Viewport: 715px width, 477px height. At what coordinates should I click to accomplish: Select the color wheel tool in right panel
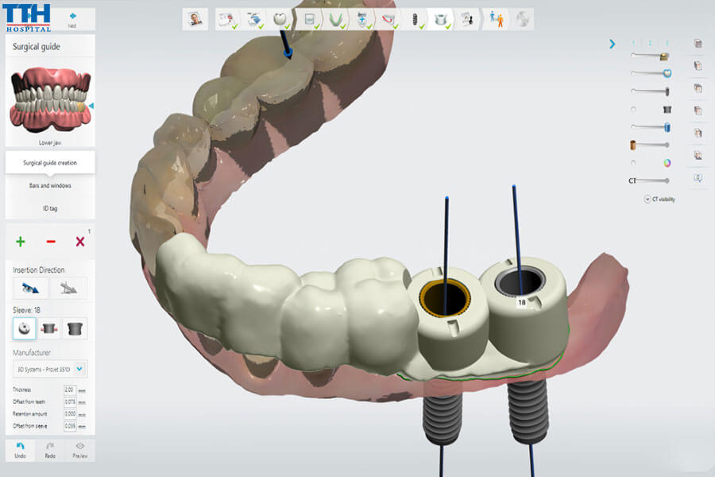[667, 162]
